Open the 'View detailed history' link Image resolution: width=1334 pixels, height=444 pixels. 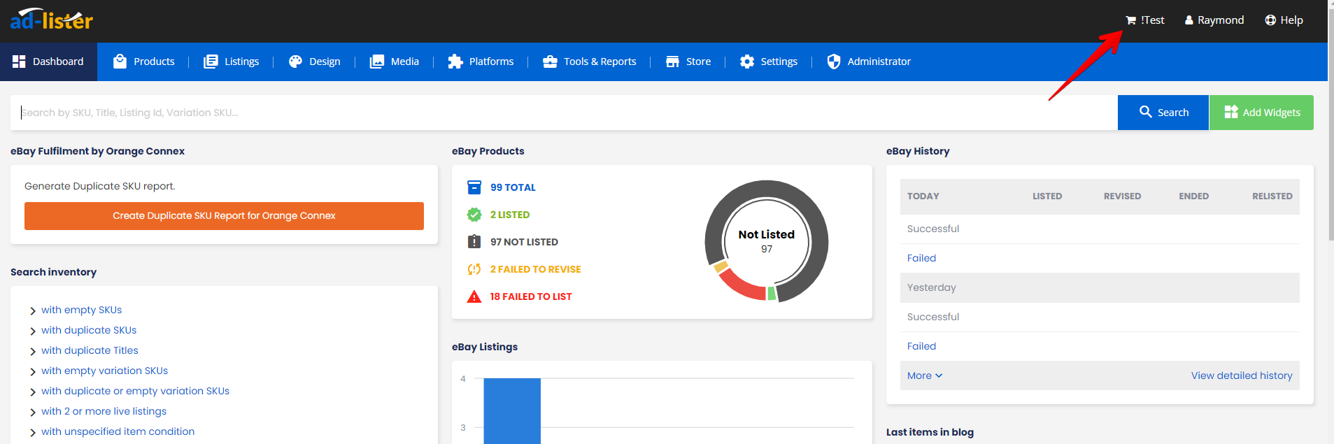pos(1242,375)
